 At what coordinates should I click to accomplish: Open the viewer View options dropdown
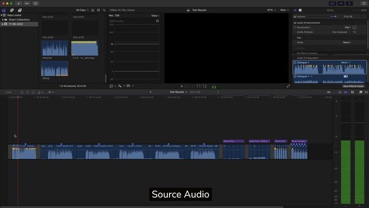point(284,10)
